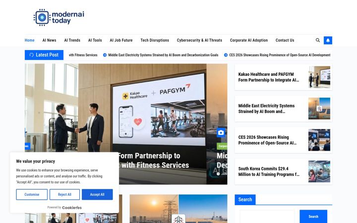This screenshot has width=357, height=223.
Task: Click the power pylon article image below slider
Action: [178, 209]
